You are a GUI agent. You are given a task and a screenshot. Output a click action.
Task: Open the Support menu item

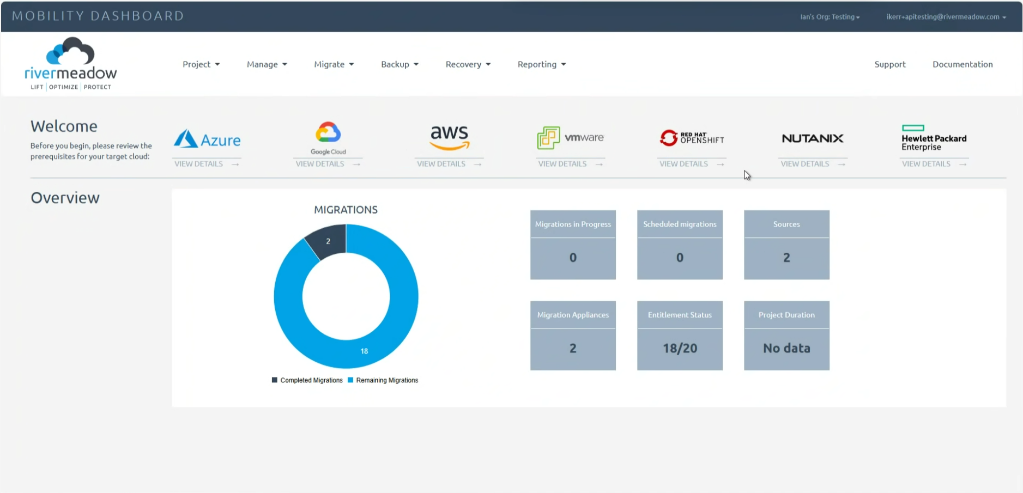(889, 64)
